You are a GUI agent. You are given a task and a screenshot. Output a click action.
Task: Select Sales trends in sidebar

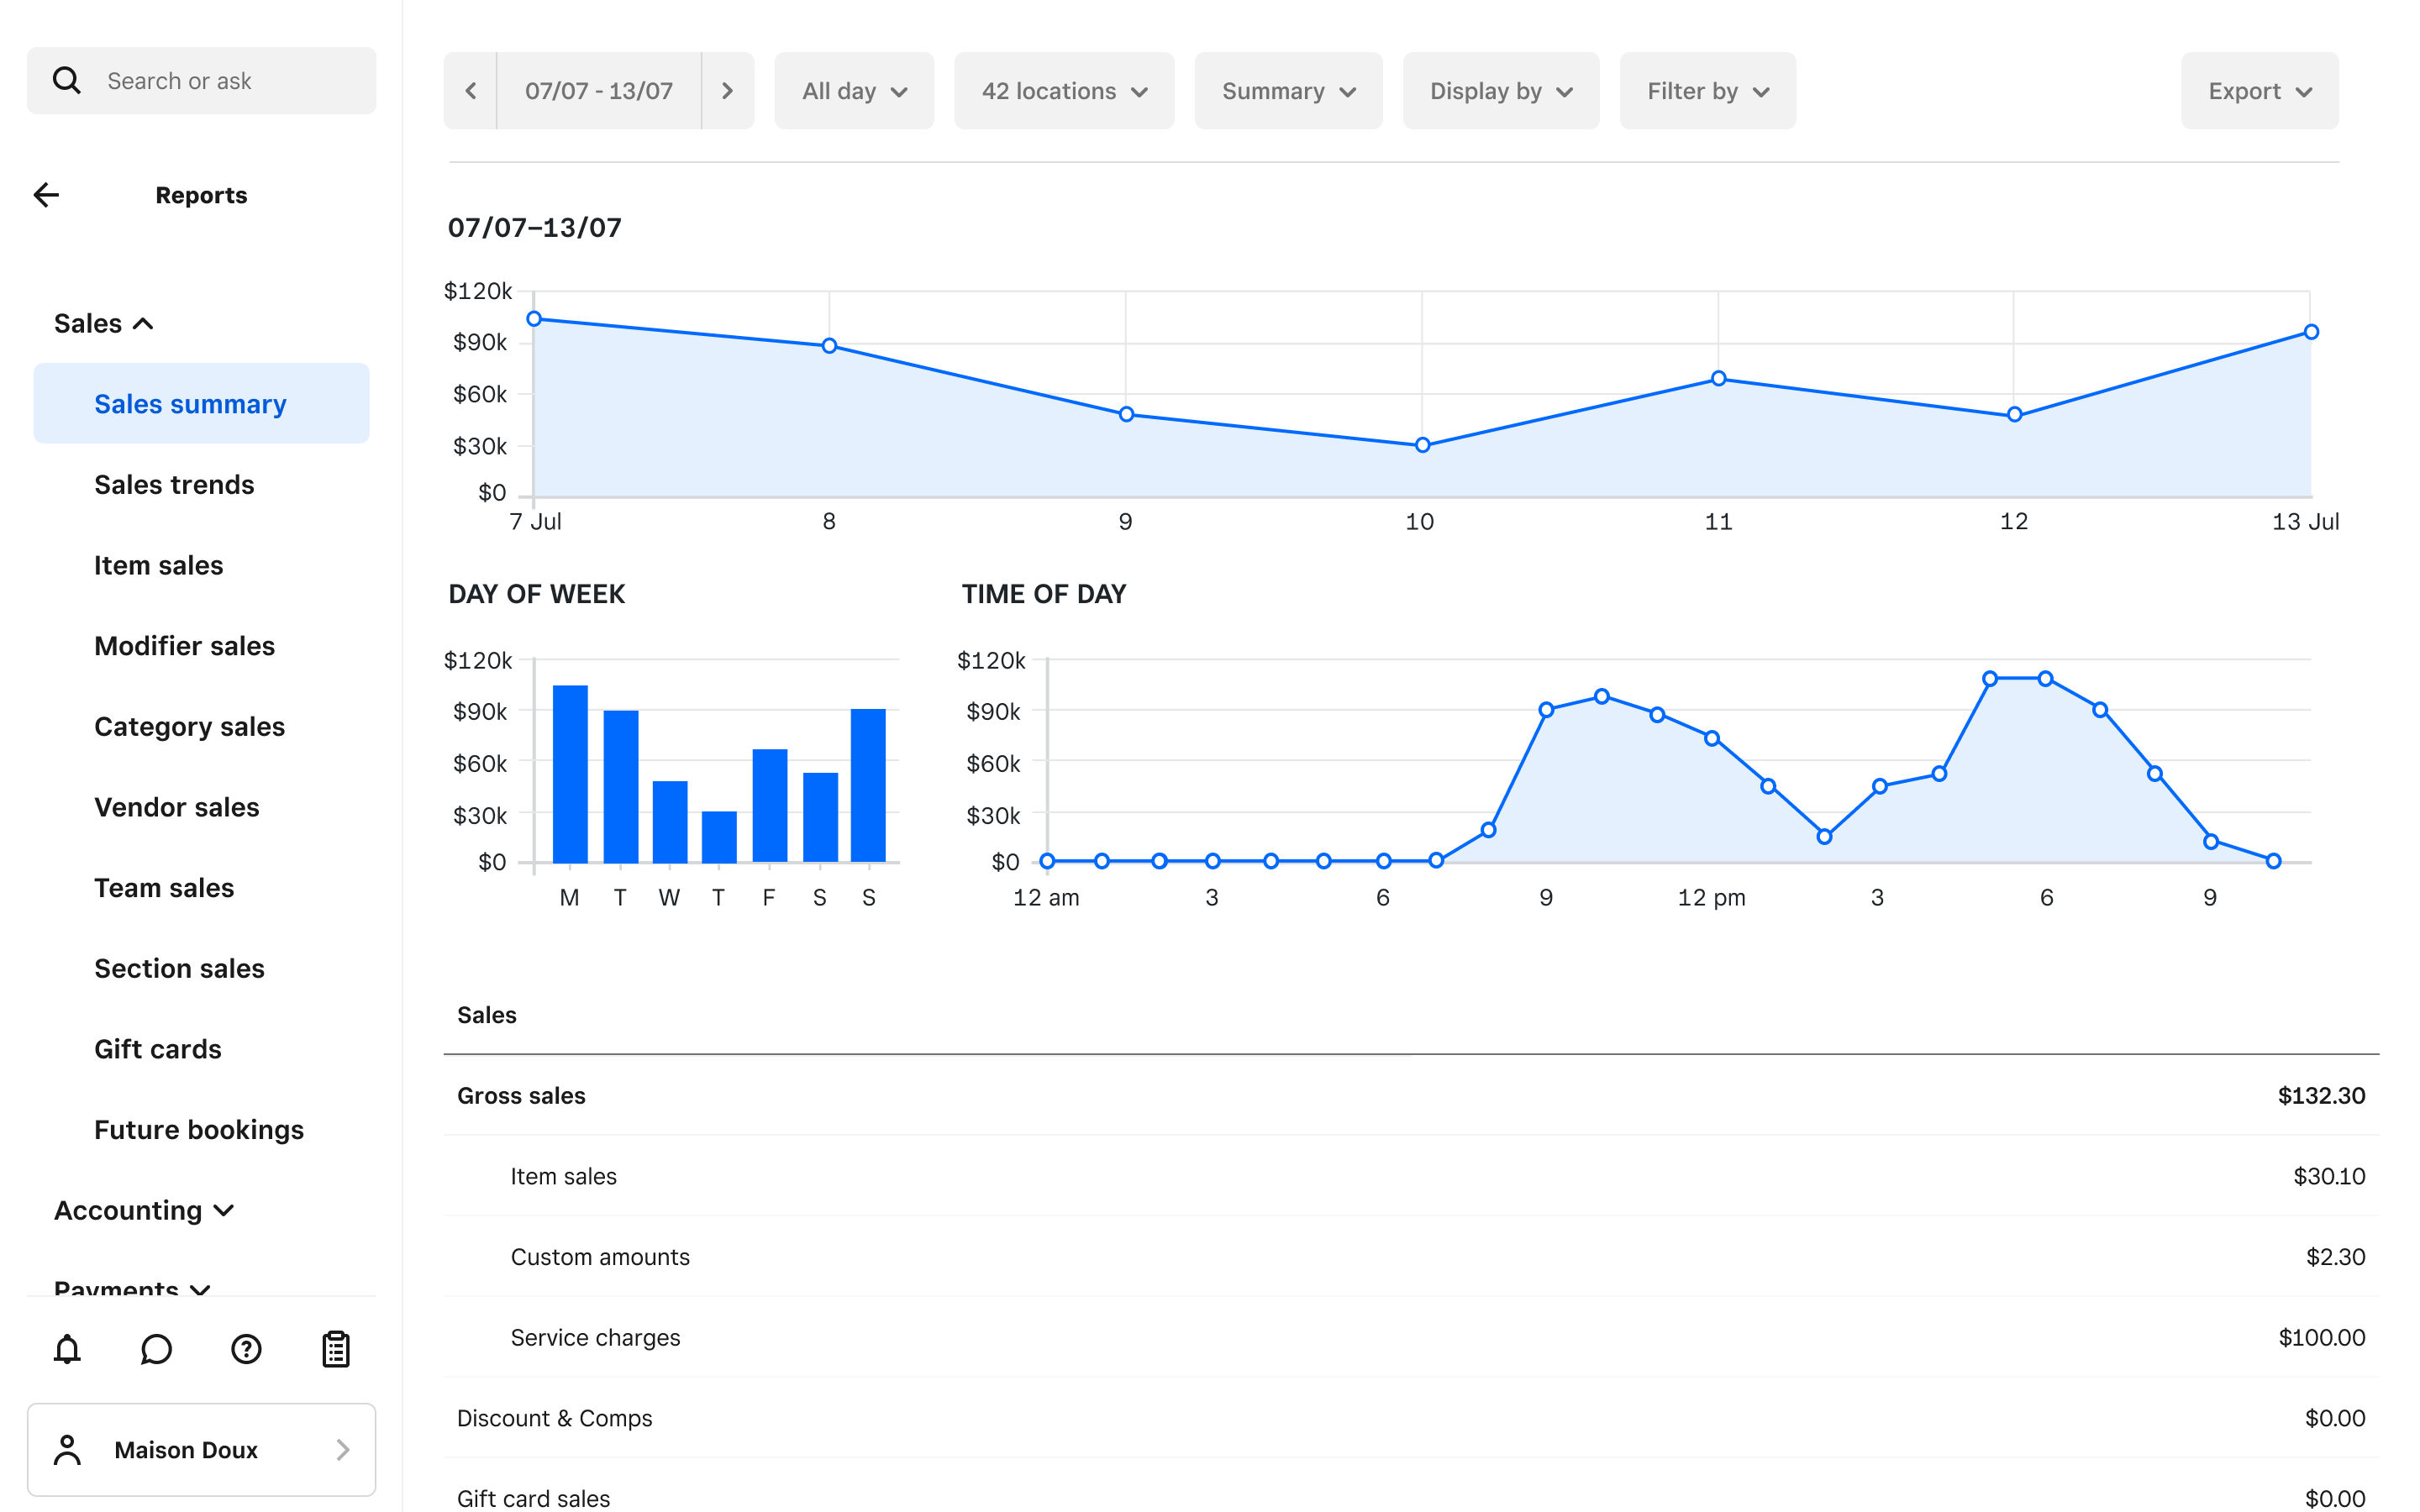click(174, 485)
